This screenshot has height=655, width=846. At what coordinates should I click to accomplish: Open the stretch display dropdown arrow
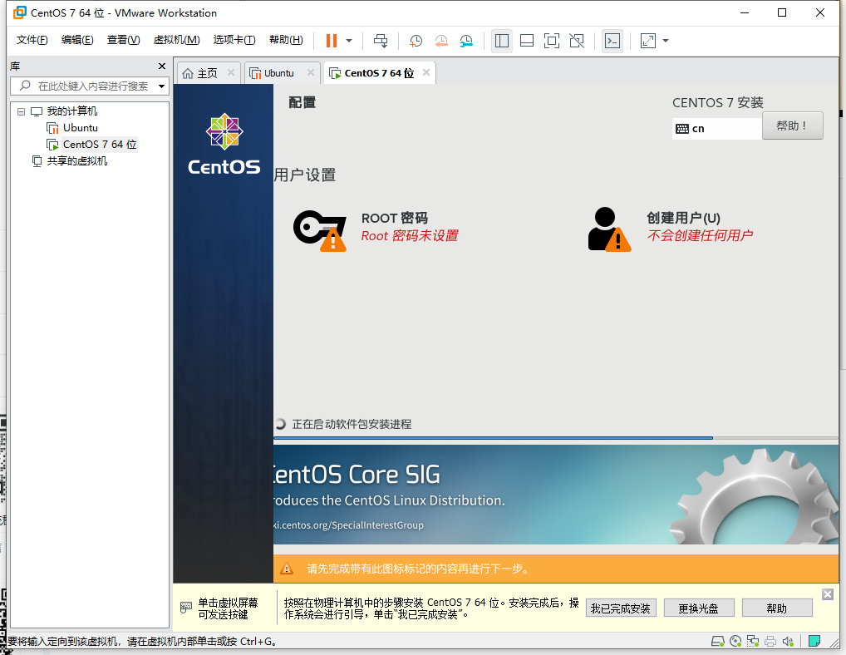pos(666,41)
